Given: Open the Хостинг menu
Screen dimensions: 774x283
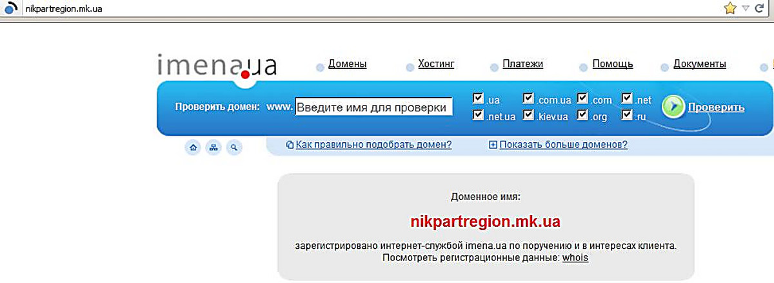Looking at the screenshot, I should click(x=437, y=64).
